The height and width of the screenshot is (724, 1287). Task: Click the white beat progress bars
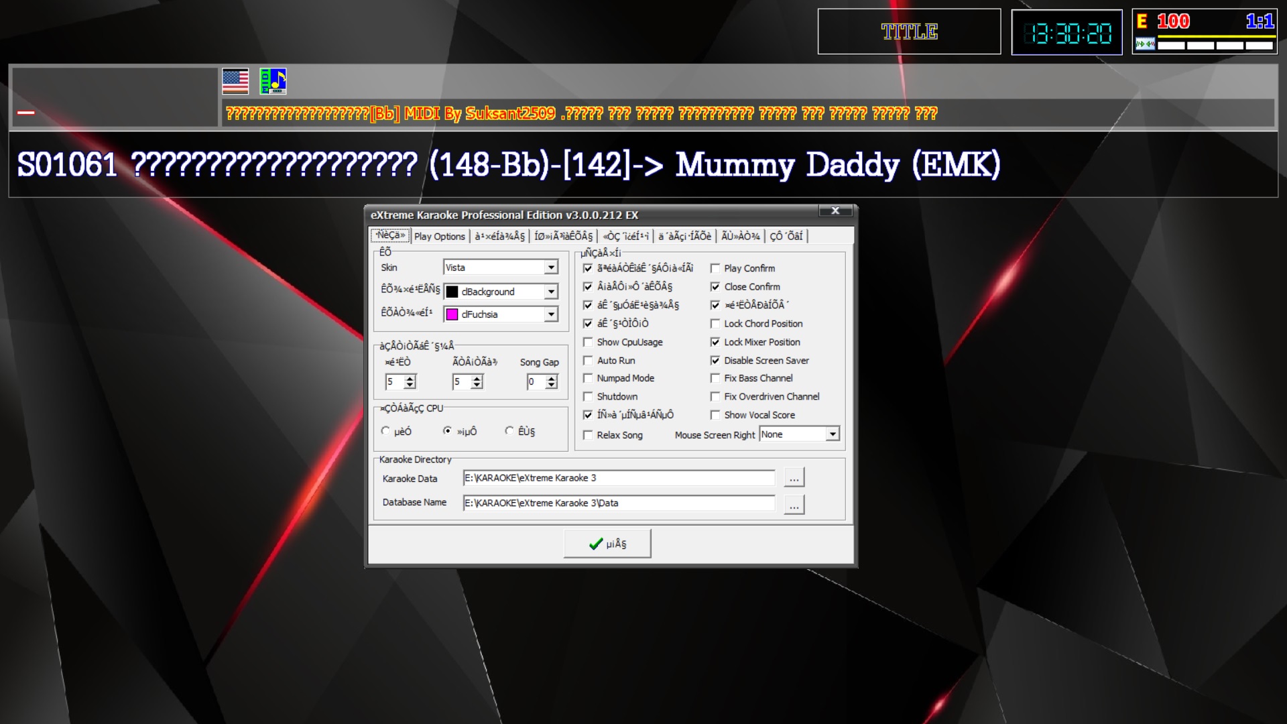click(x=1215, y=46)
